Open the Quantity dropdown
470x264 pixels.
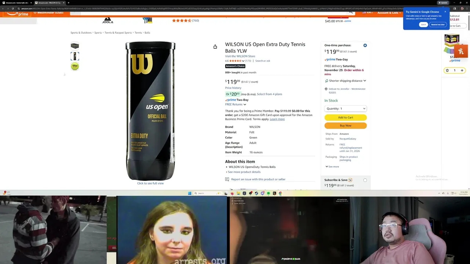pos(346,109)
